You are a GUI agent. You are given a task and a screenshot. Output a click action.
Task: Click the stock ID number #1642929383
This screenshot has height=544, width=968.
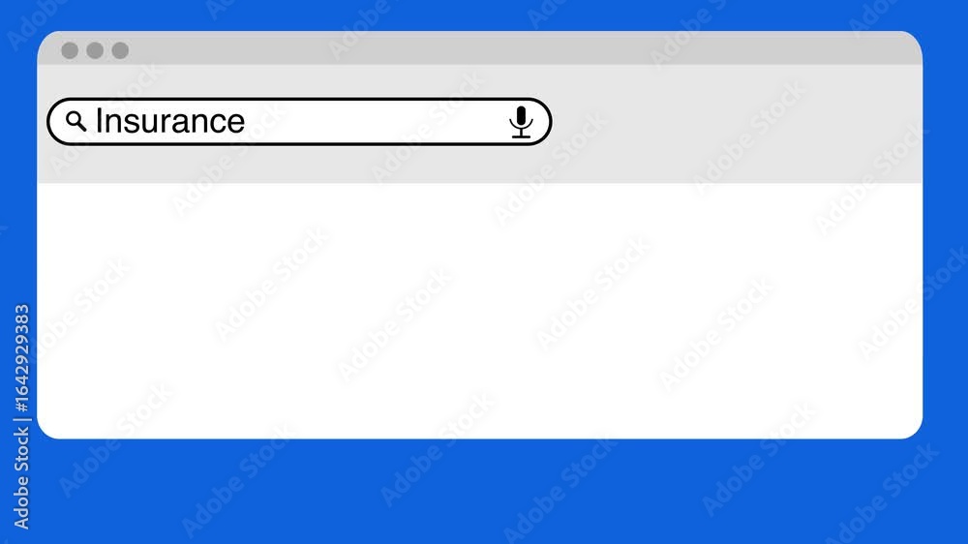[x=21, y=358]
